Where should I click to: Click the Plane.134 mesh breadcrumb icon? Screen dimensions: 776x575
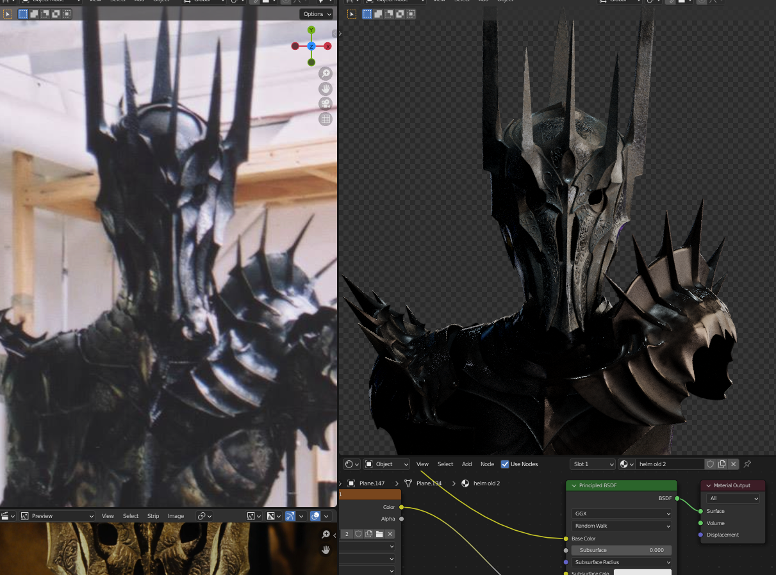(408, 483)
